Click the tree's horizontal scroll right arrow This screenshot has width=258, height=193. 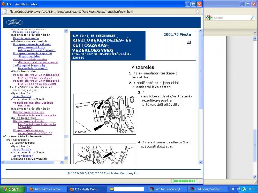pyautogui.click(x=62, y=162)
